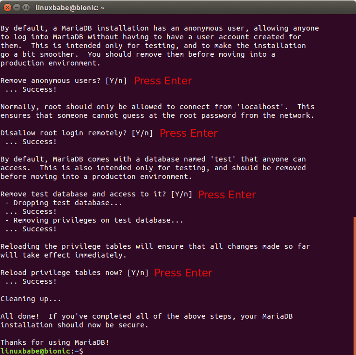Click the 'All done!' message text
356x355 pixels.
(x=146, y=316)
